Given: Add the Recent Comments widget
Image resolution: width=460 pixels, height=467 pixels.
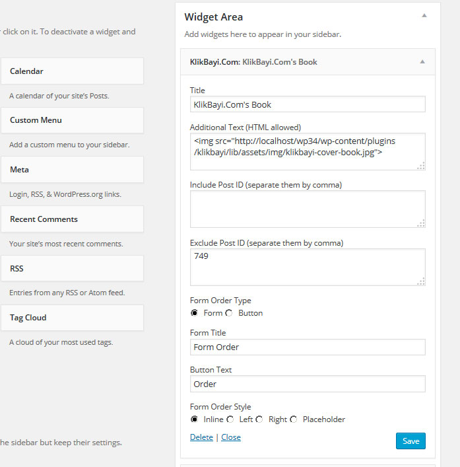Looking at the screenshot, I should (x=73, y=219).
